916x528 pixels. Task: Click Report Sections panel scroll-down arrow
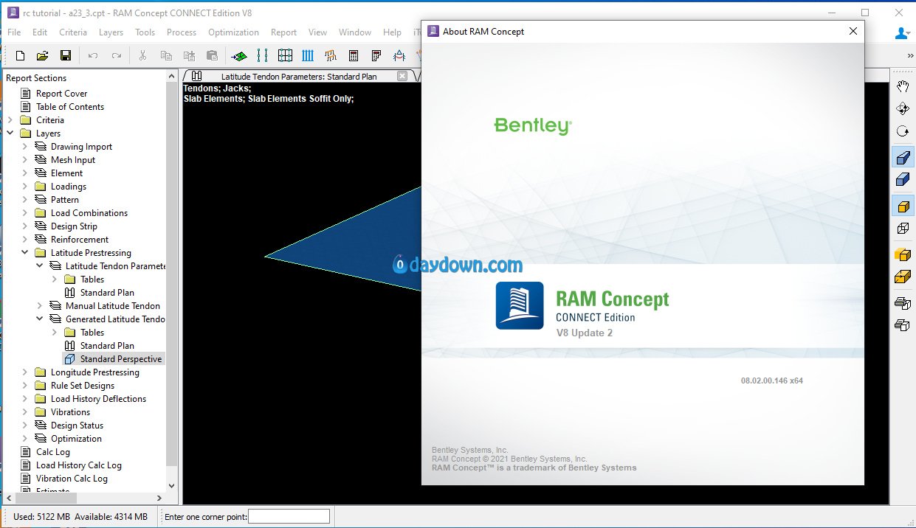(173, 486)
